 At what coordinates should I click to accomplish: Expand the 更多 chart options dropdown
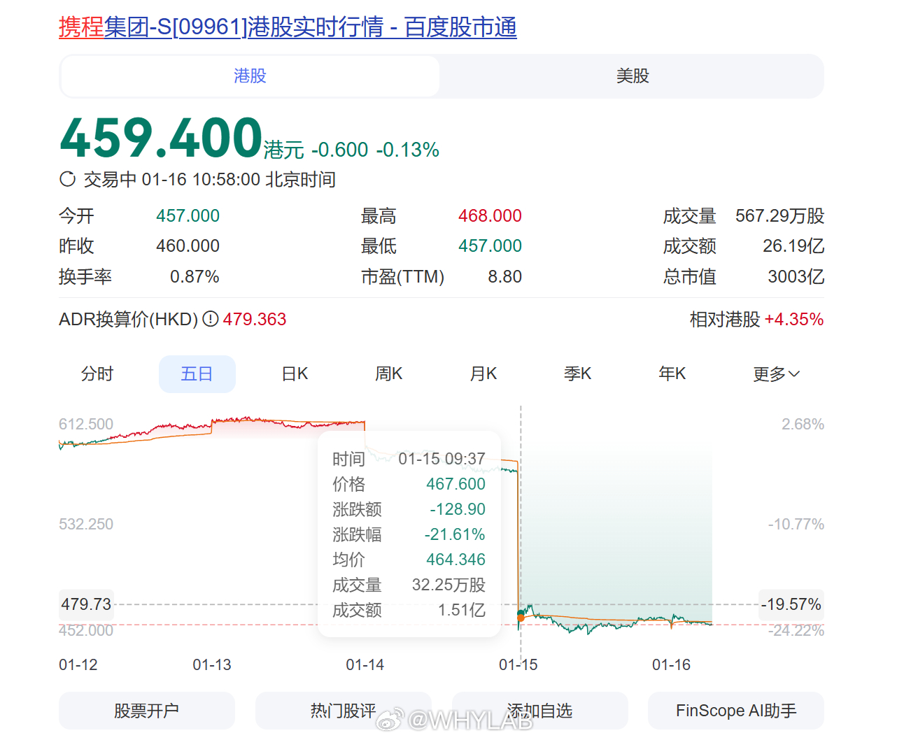point(776,374)
